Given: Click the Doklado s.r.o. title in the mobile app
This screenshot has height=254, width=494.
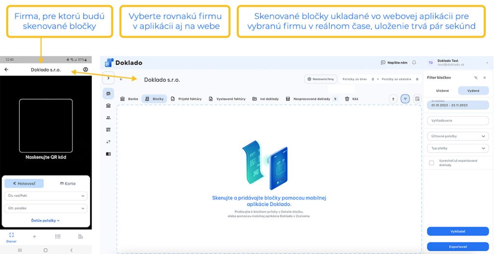Looking at the screenshot, I should [46, 70].
